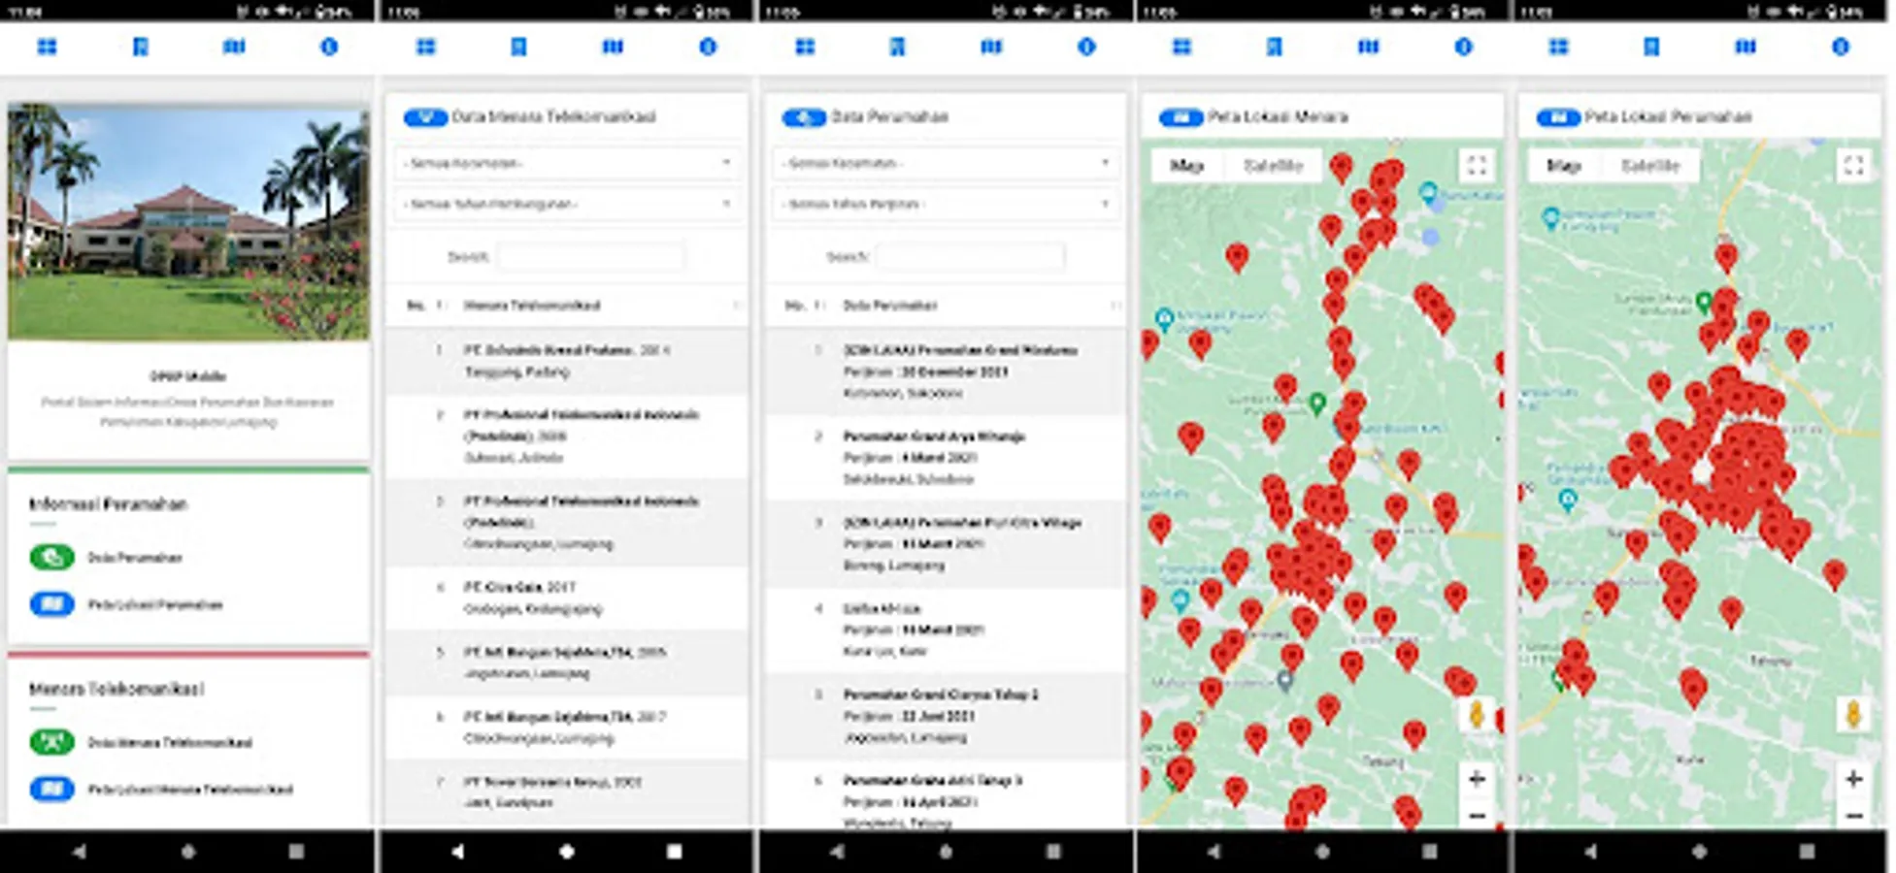Tap the info icon above the Data Perumahan list screen
1896x873 pixels.
pos(1086,47)
